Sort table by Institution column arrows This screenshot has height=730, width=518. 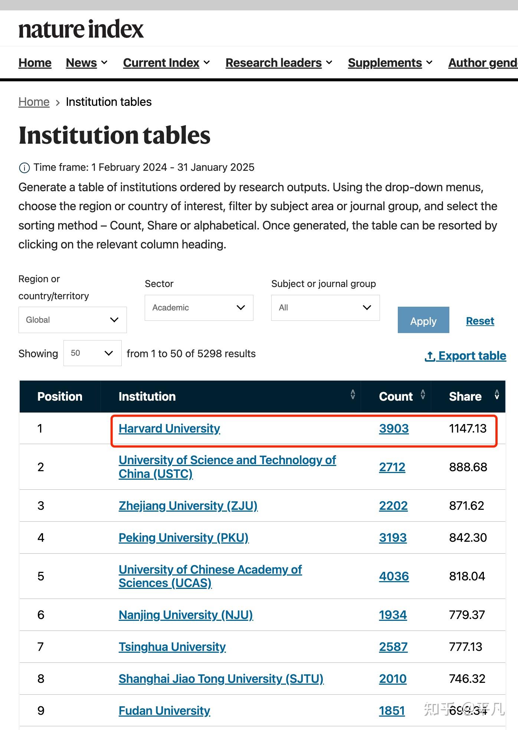point(353,394)
